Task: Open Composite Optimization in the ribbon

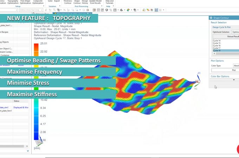Action: pyautogui.click(x=38, y=2)
